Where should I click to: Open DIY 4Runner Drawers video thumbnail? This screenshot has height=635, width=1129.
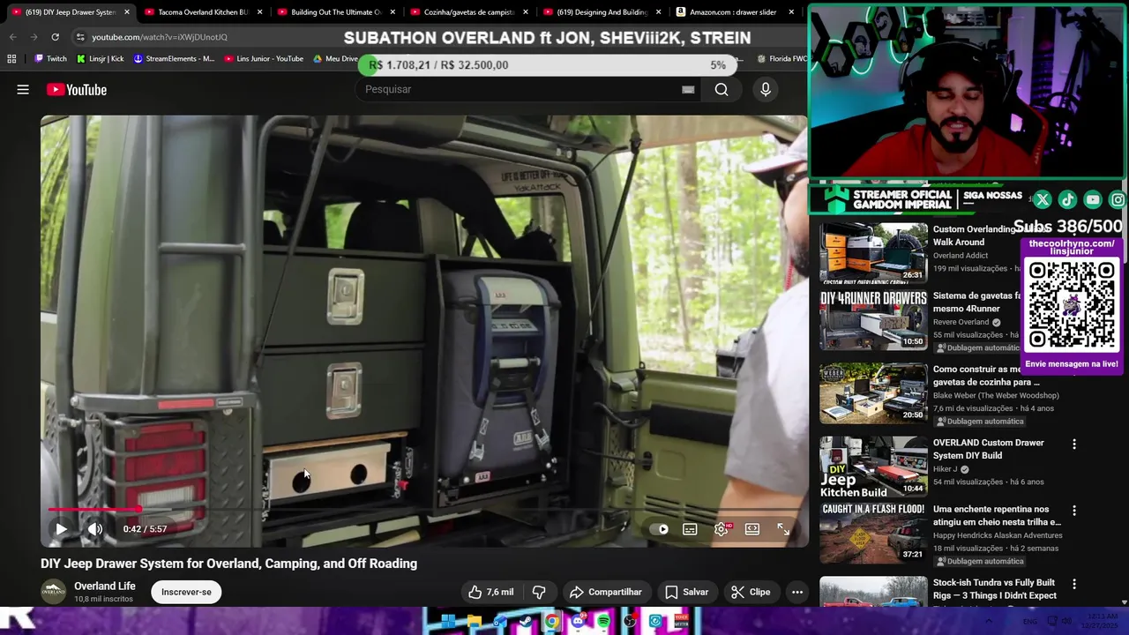874,320
